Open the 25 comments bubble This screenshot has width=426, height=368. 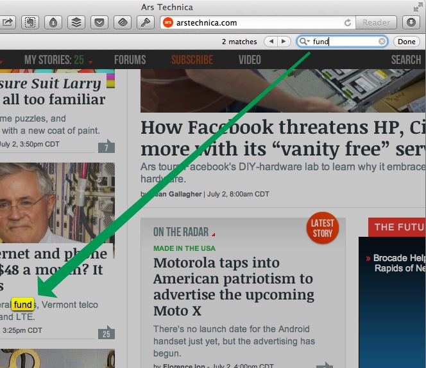click(x=106, y=333)
